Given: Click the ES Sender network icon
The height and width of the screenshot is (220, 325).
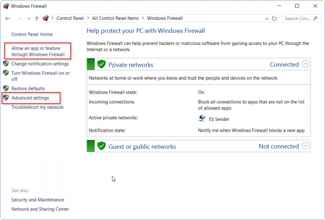Looking at the screenshot, I should point(202,118).
